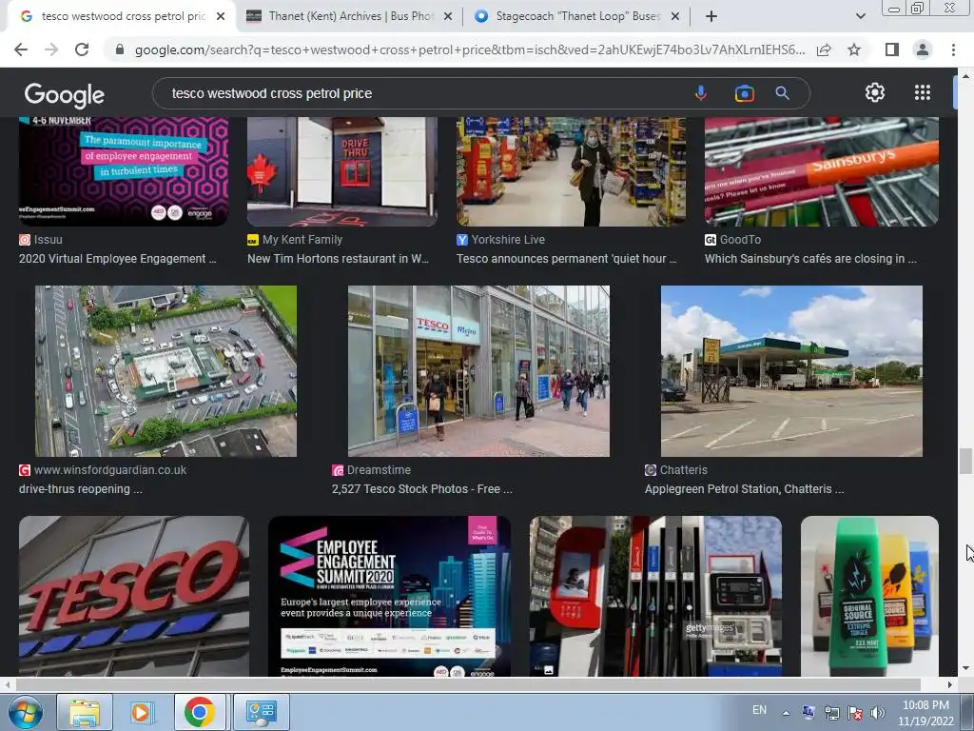Click the browser back arrow
974x731 pixels.
click(x=21, y=49)
